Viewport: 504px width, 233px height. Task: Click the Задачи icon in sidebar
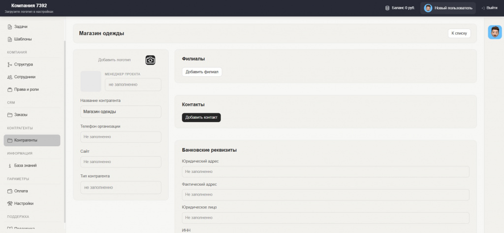(10, 27)
